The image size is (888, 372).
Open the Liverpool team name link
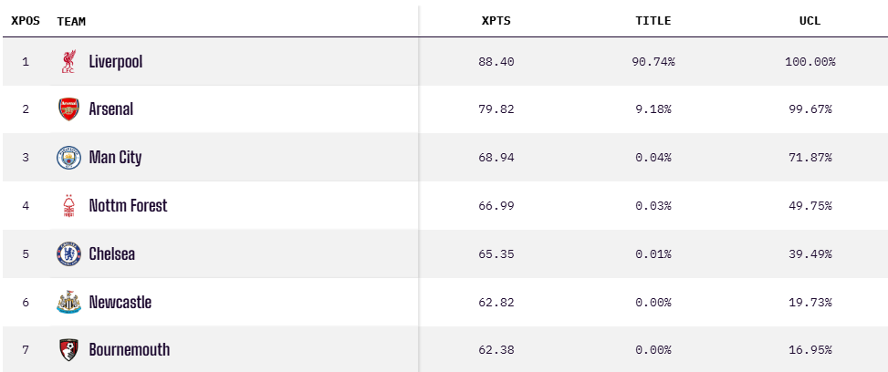(116, 62)
